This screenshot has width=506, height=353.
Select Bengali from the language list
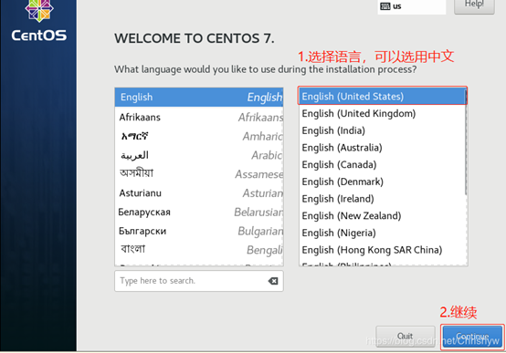click(199, 250)
